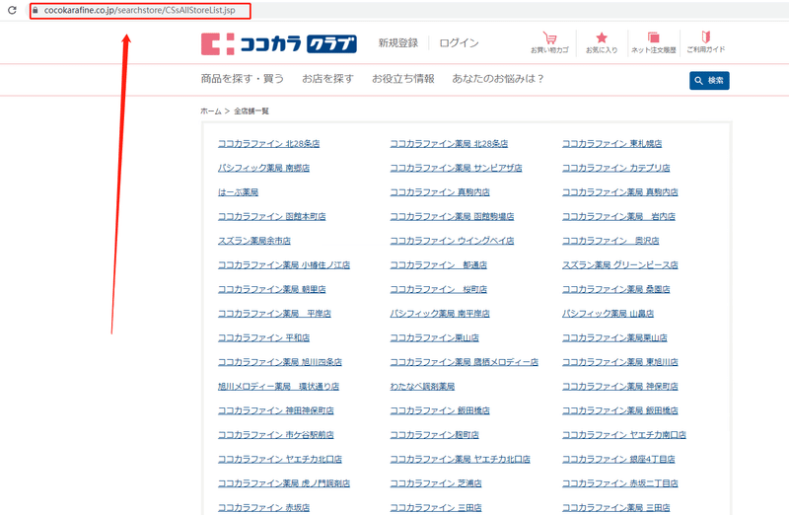Open ココカラファイン薬局 飯田橋店 link
The image size is (789, 515).
(620, 410)
